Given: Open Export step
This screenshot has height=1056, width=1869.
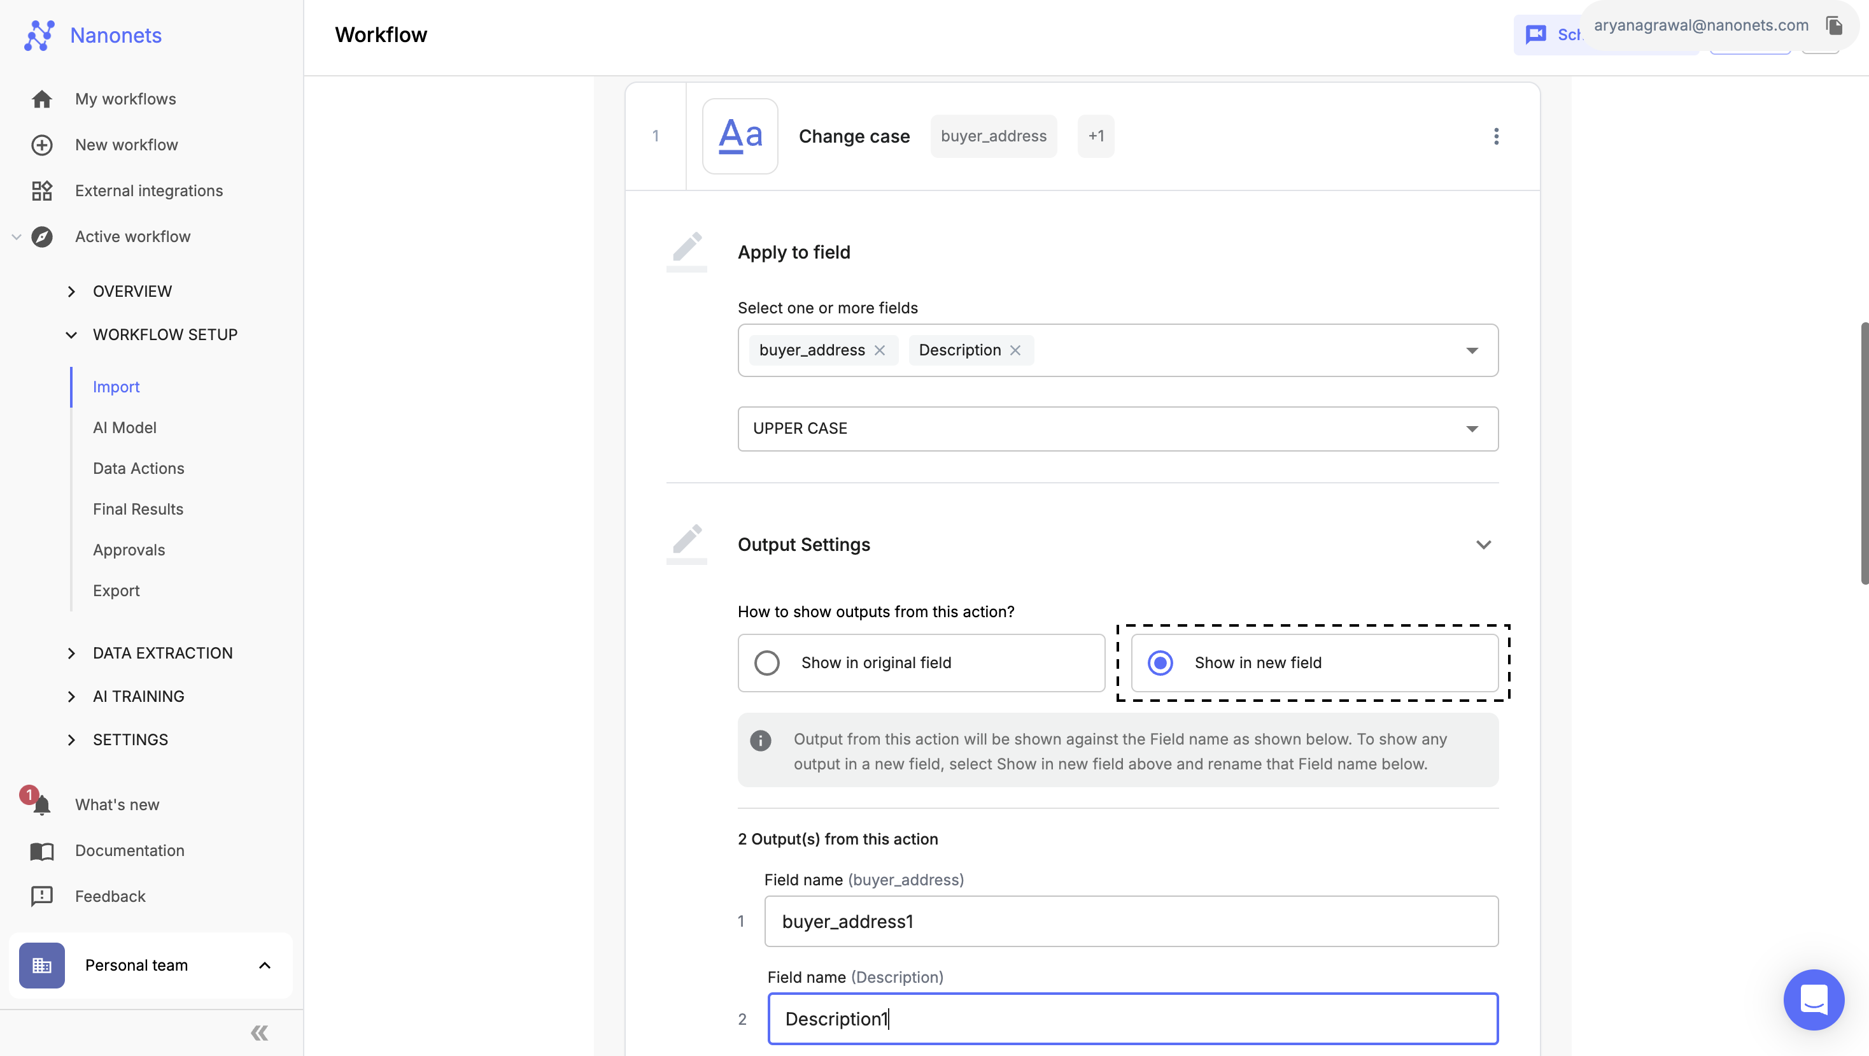Looking at the screenshot, I should tap(116, 591).
